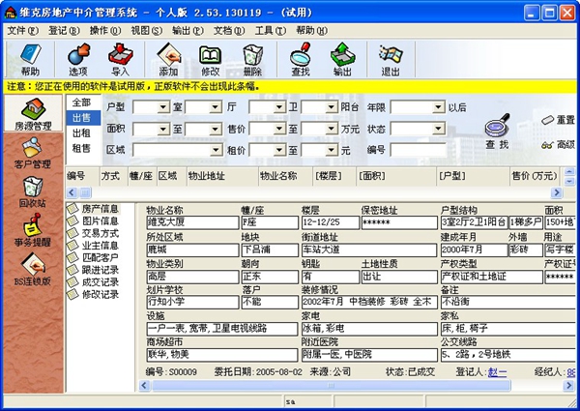This screenshot has width=580, height=411.
Task: Sort by the 编号 column header
Action: pyautogui.click(x=83, y=176)
